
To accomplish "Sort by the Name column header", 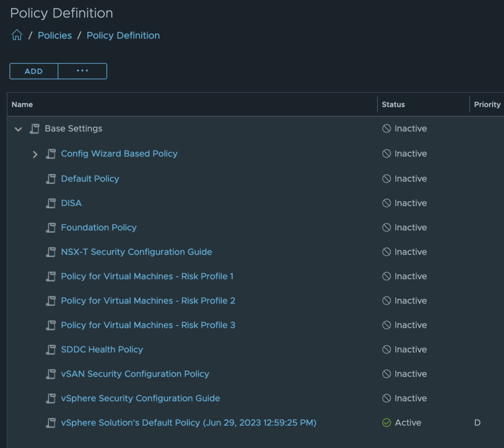I will pyautogui.click(x=22, y=104).
